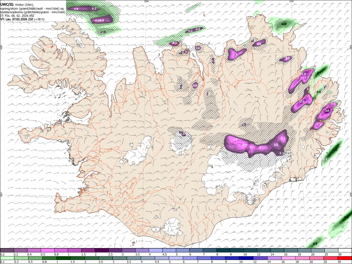Click the 1.3 snowfall value near the east coast
This screenshot has height=264, width=352.
pyautogui.click(x=319, y=125)
